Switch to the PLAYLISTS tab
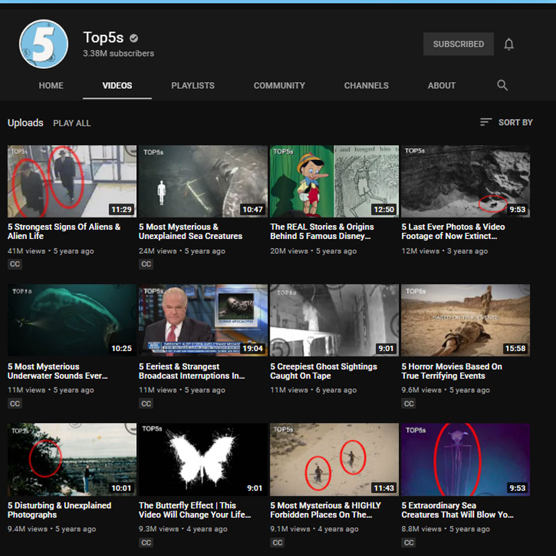Image resolution: width=556 pixels, height=556 pixels. 193,85
